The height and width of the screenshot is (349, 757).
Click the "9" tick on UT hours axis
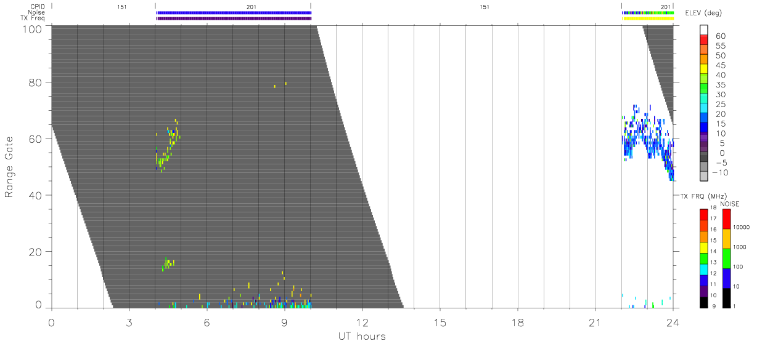[x=284, y=322]
